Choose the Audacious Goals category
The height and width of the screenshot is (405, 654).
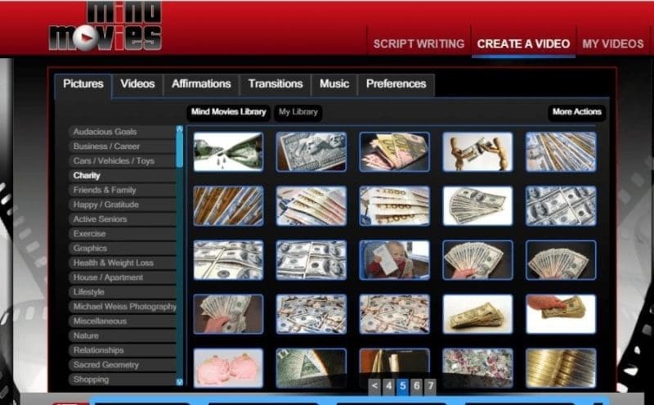(122, 132)
